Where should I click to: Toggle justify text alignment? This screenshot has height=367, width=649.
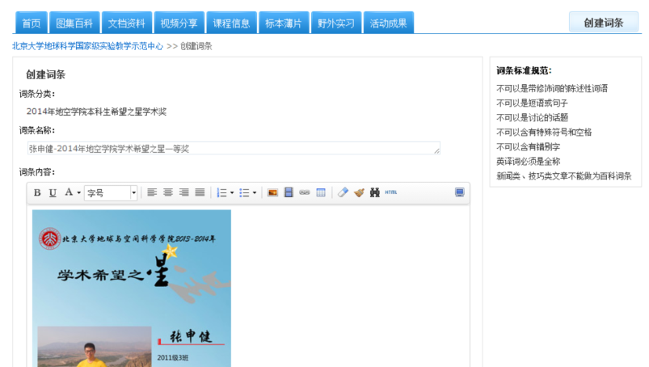point(200,192)
